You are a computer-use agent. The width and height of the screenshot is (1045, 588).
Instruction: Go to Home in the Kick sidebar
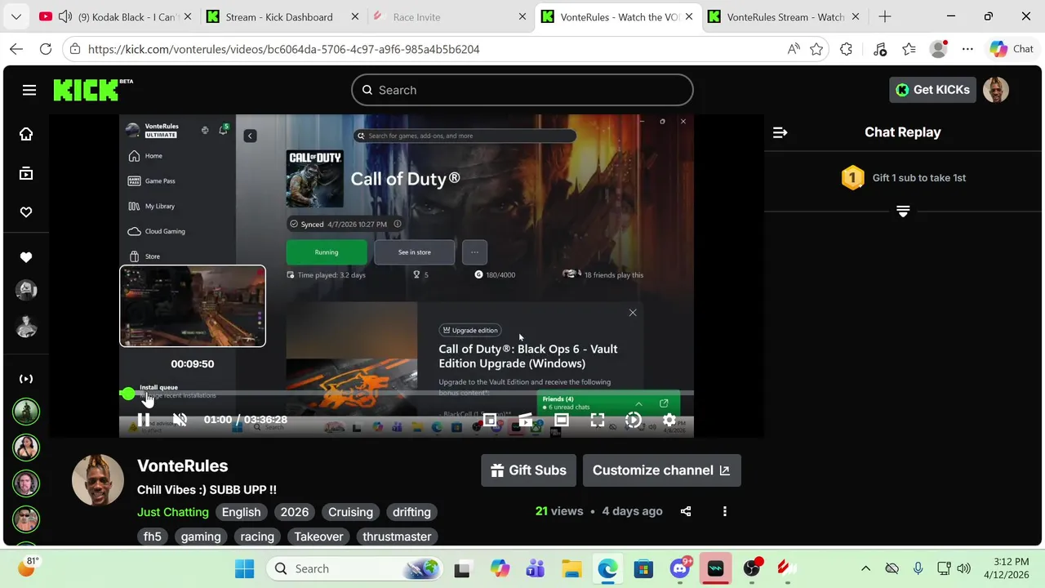(26, 134)
